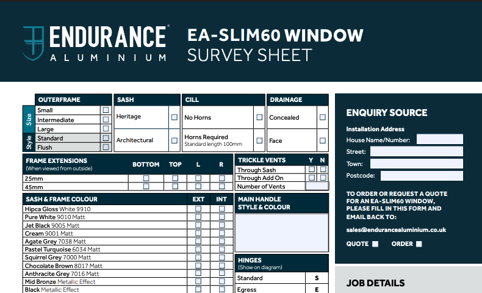Tick the Small outerframe size checkbox
This screenshot has height=293, width=482.
pos(106,110)
